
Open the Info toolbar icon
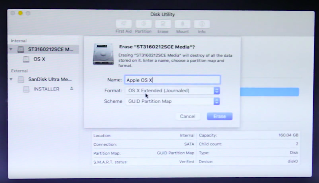pos(202,24)
